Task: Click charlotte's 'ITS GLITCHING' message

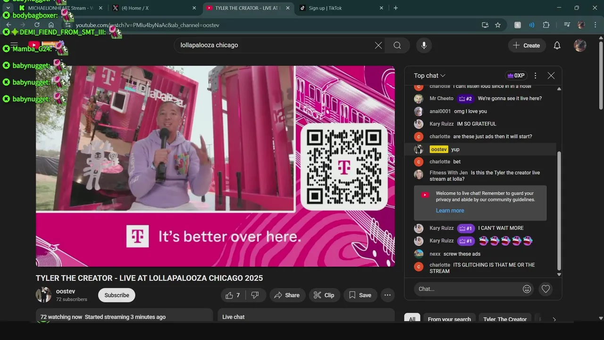Action: pyautogui.click(x=482, y=268)
